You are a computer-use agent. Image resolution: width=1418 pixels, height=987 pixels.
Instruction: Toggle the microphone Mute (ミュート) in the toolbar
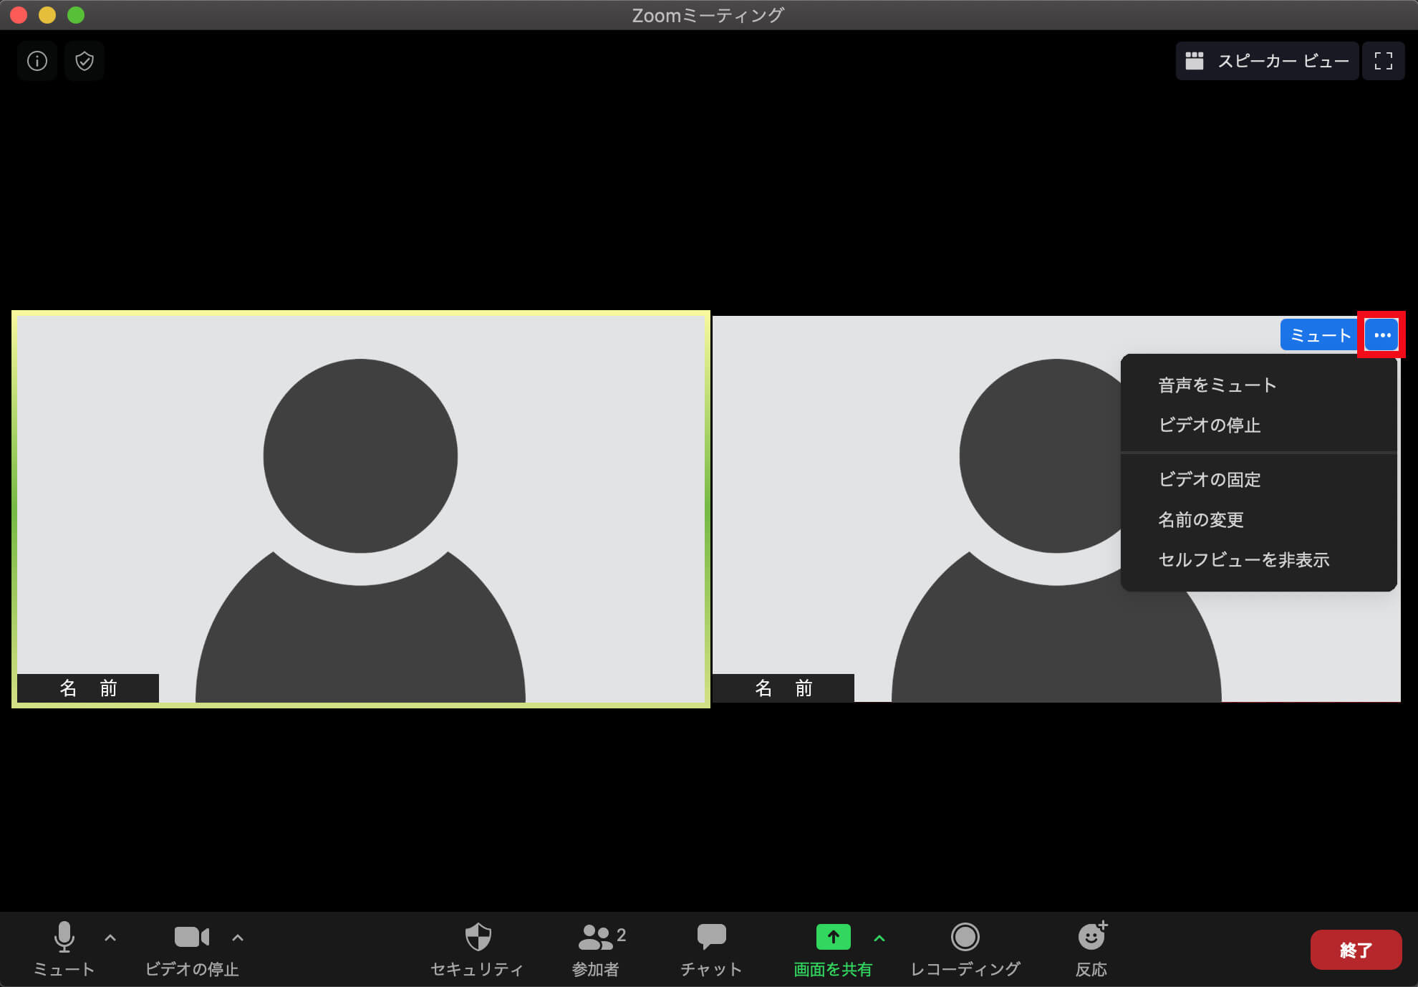pyautogui.click(x=64, y=937)
